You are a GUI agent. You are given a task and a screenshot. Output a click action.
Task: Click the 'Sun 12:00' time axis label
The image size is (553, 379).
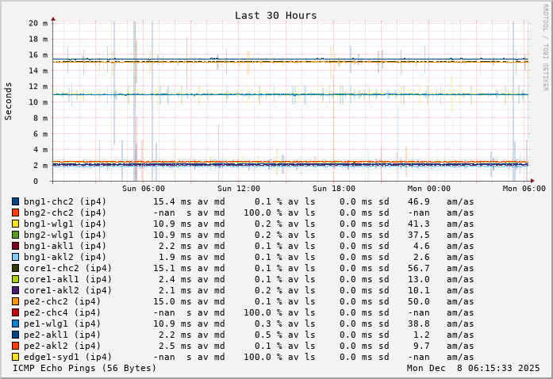[239, 189]
